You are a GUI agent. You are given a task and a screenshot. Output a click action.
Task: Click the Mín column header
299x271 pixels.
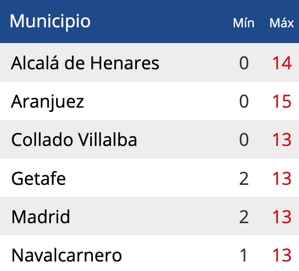coord(244,23)
